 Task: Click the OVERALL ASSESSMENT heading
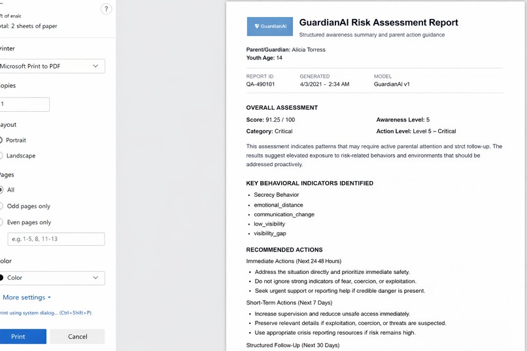pos(282,108)
